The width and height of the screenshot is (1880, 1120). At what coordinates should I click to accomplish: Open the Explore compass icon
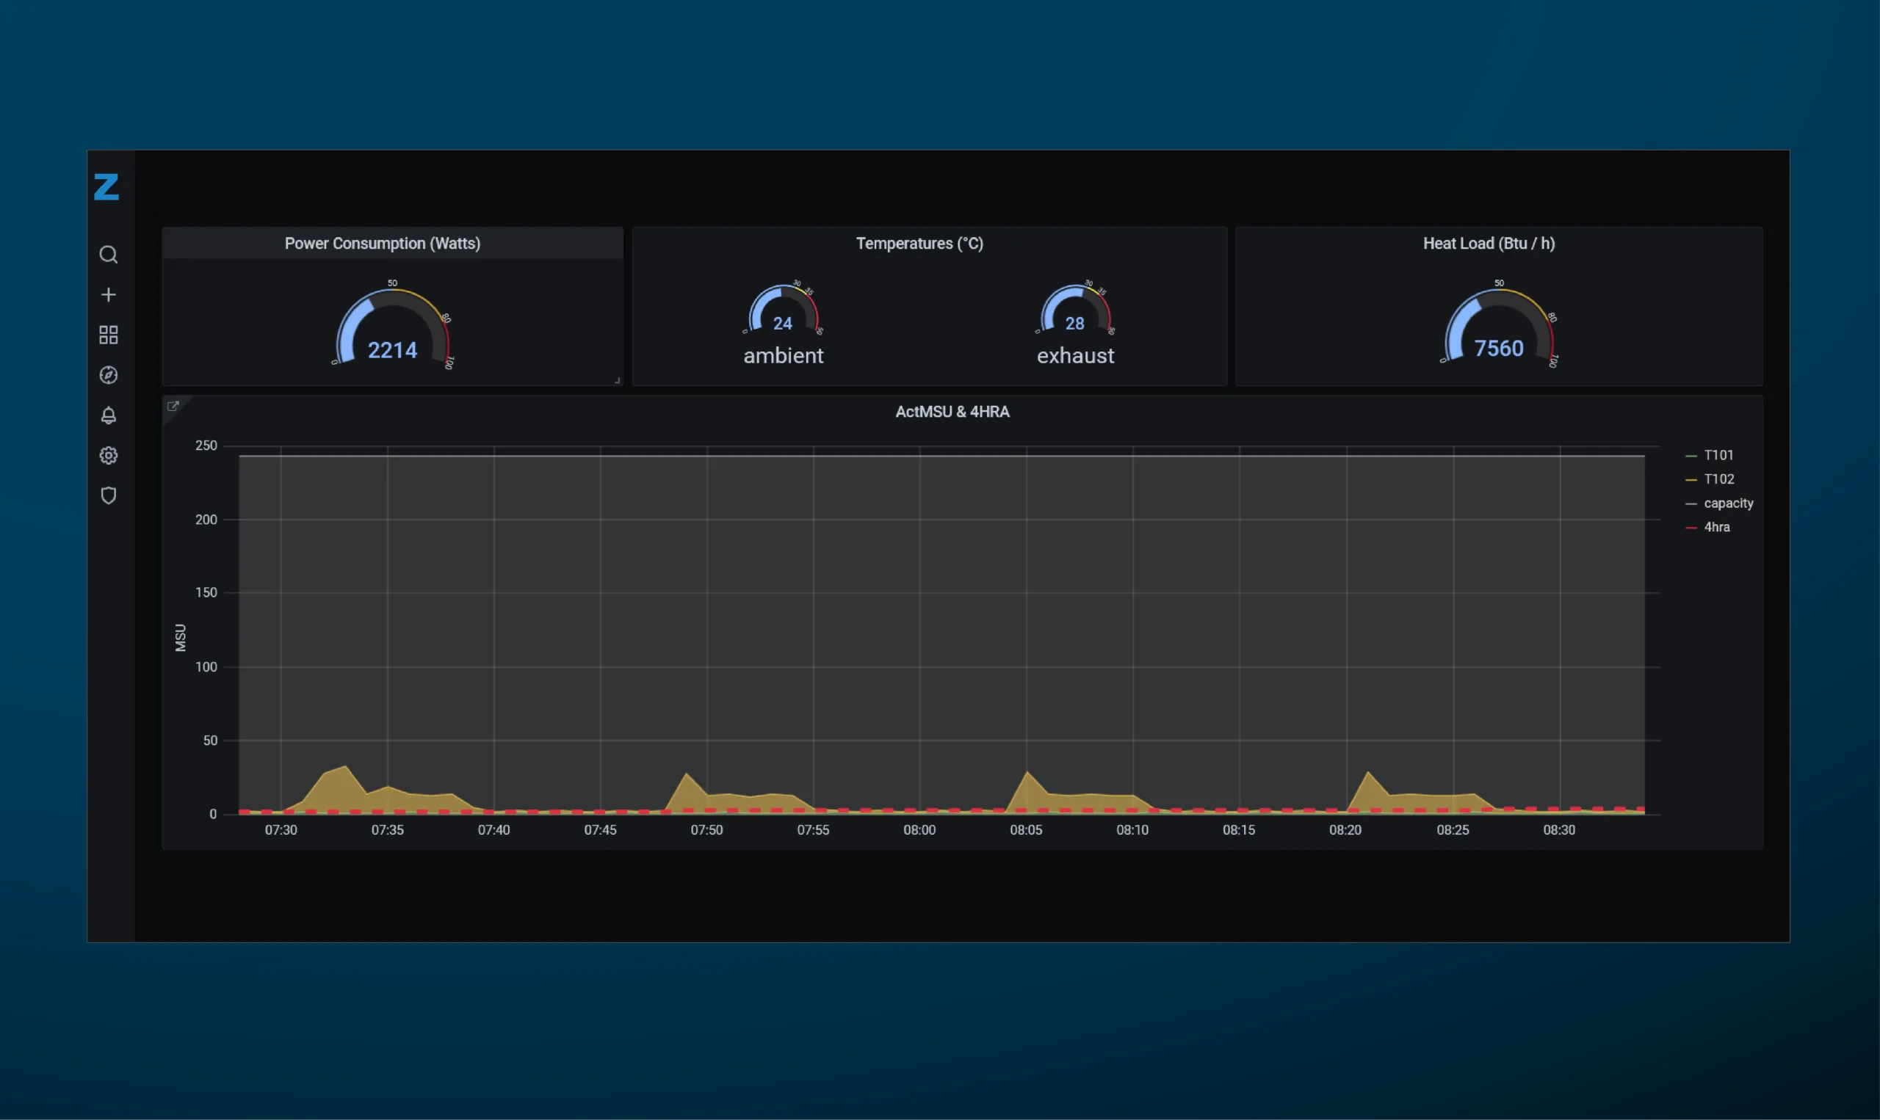pyautogui.click(x=109, y=375)
